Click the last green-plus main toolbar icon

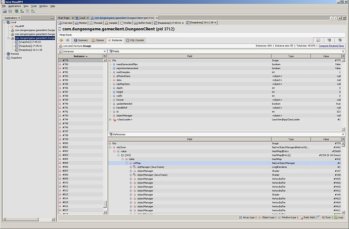(x=33, y=11)
